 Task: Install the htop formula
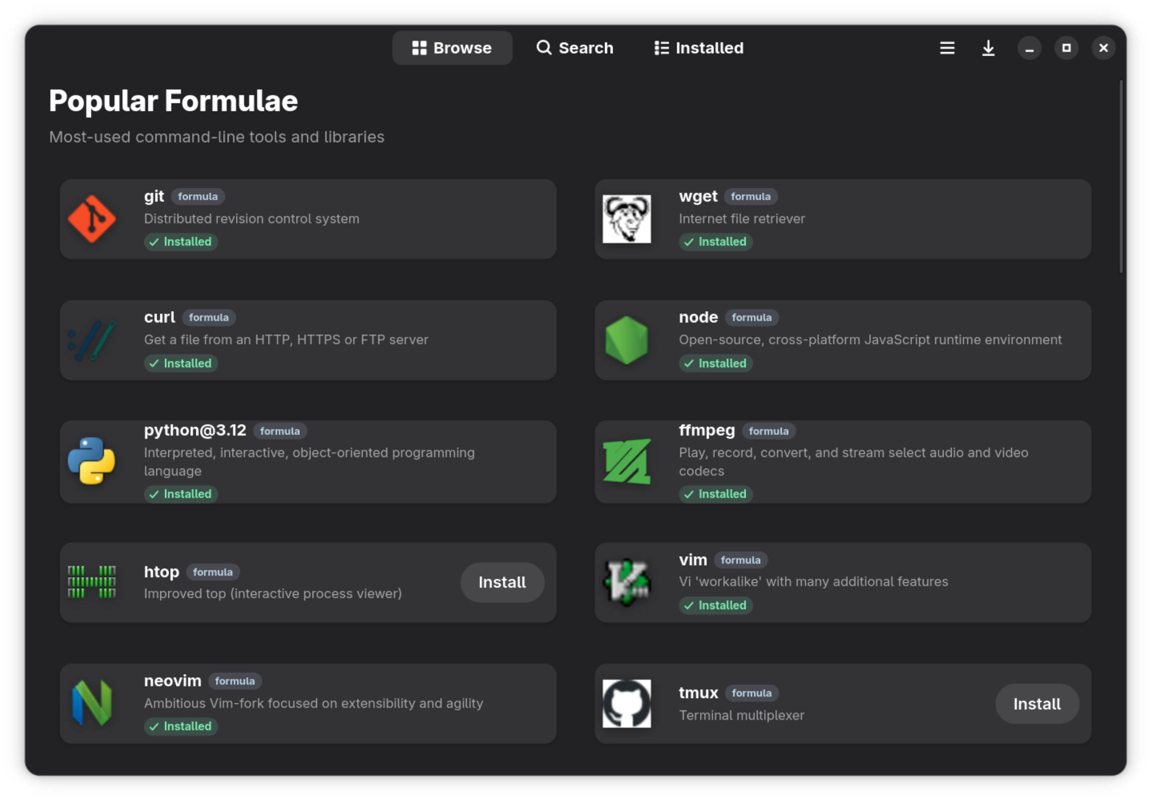(x=502, y=582)
